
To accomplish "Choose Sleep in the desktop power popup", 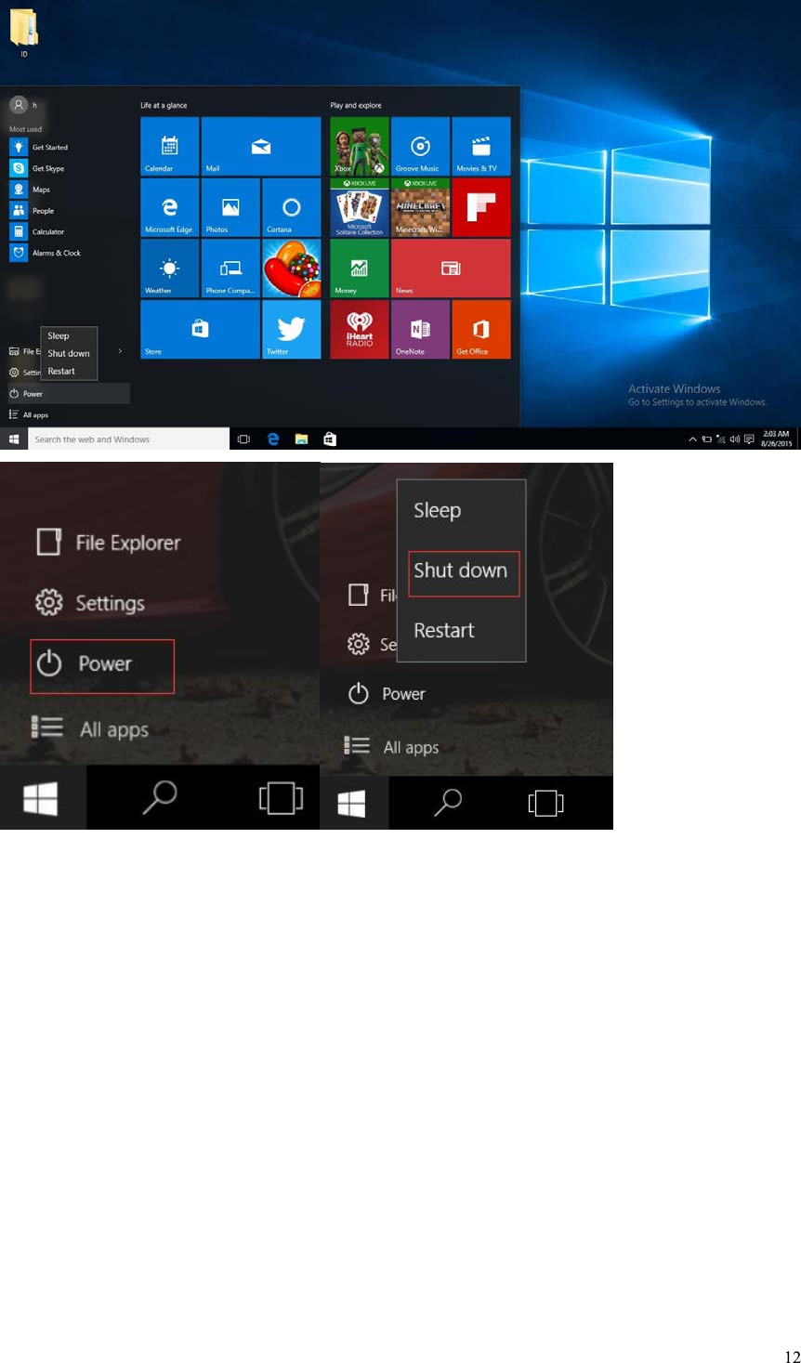I will pos(59,335).
